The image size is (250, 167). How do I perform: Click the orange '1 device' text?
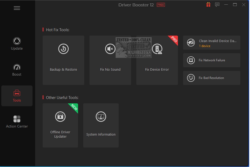(x=204, y=46)
